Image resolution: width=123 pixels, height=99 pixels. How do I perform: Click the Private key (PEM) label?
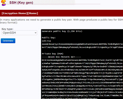52,54
